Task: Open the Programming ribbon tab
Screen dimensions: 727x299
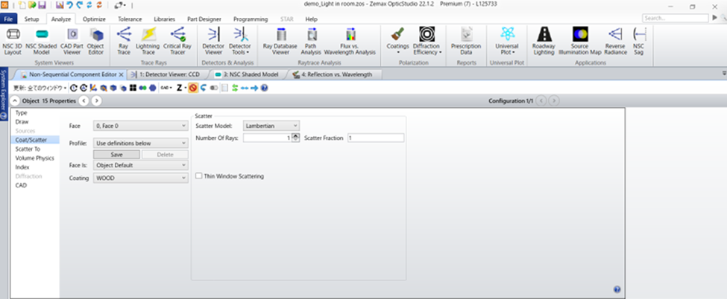Action: pyautogui.click(x=251, y=19)
